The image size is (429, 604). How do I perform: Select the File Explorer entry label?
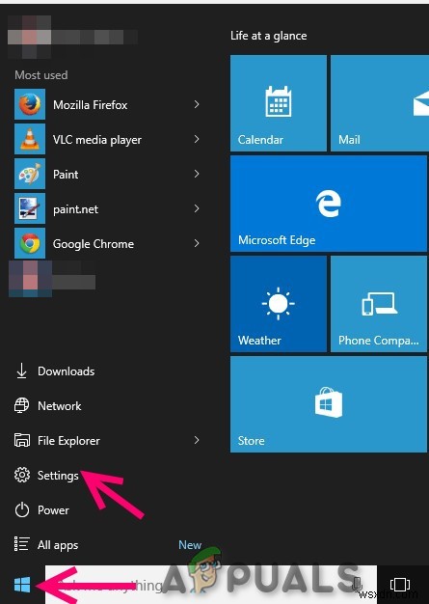click(68, 441)
